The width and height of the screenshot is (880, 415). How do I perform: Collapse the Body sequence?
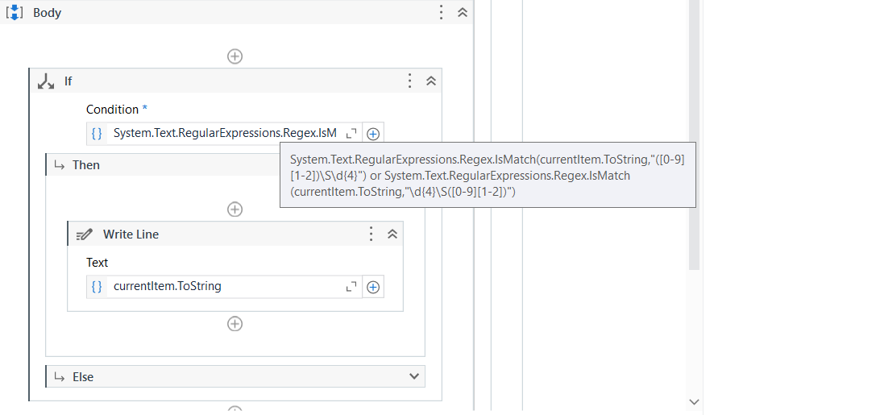tap(463, 12)
